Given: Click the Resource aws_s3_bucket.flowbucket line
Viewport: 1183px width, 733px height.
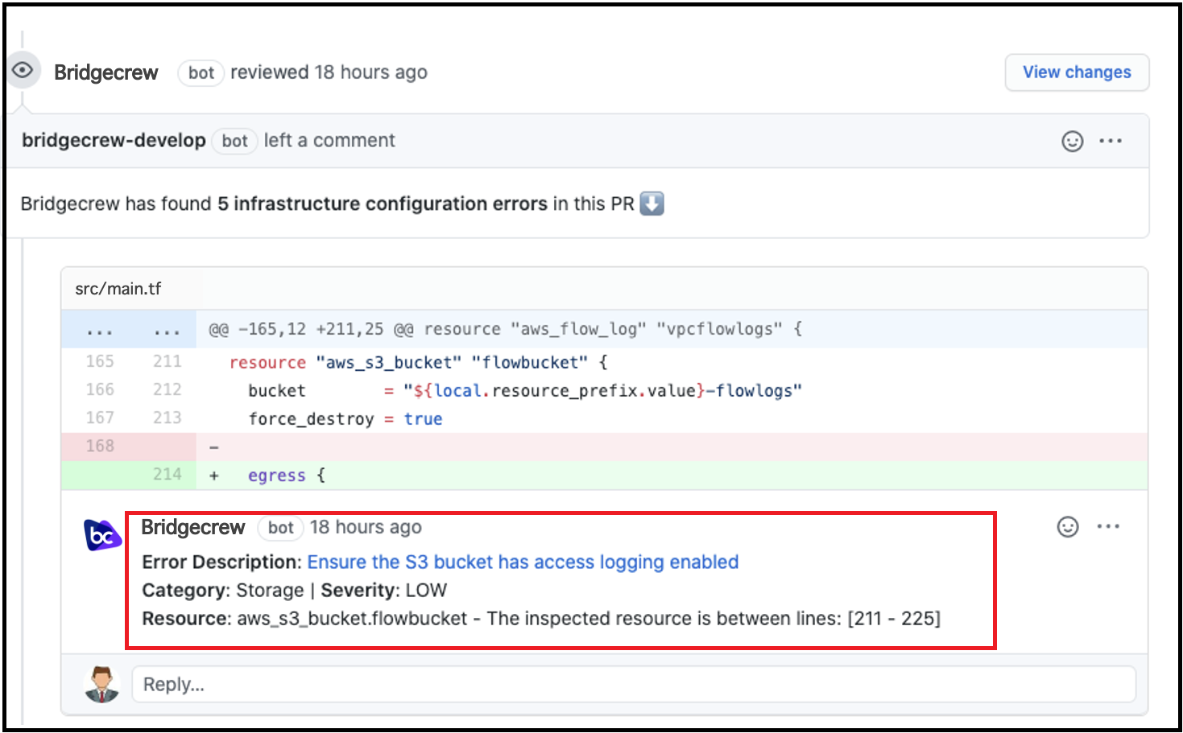Looking at the screenshot, I should pyautogui.click(x=541, y=618).
